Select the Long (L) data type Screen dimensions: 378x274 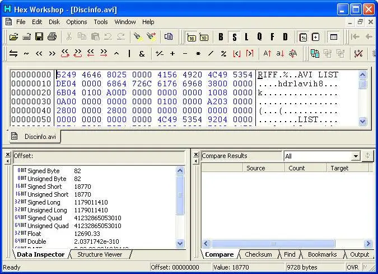[x=246, y=37]
